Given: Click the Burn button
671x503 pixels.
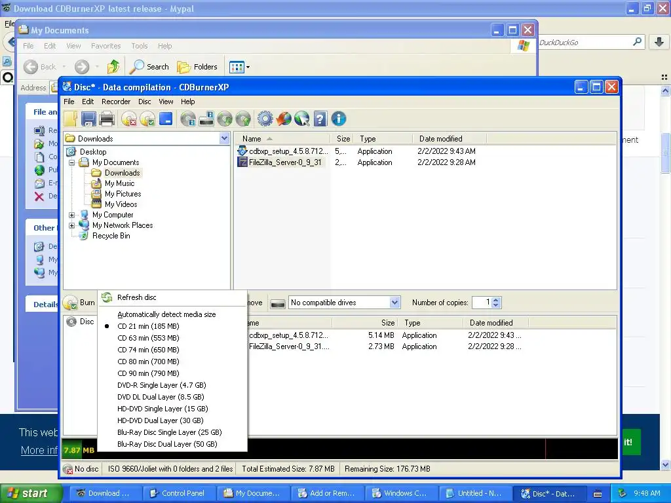Looking at the screenshot, I should click(79, 303).
